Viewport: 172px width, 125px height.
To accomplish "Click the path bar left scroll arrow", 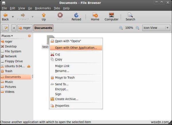I will pos(14,28).
